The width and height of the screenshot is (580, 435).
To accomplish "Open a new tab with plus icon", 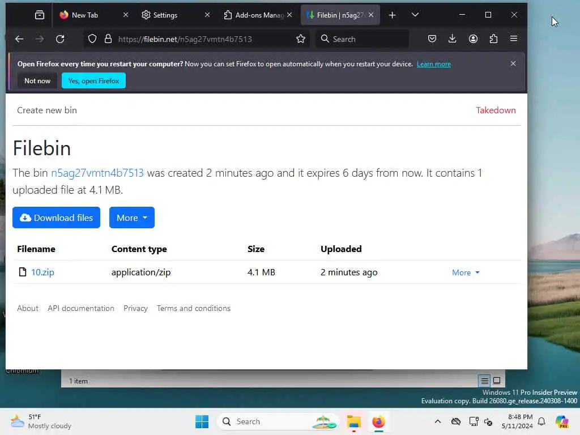I will point(392,15).
